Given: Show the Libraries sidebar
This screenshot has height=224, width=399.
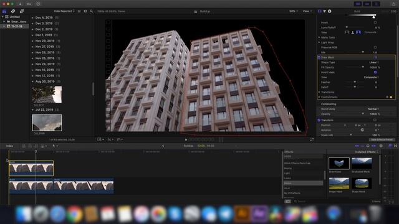Looking at the screenshot, I should click(x=4, y=11).
